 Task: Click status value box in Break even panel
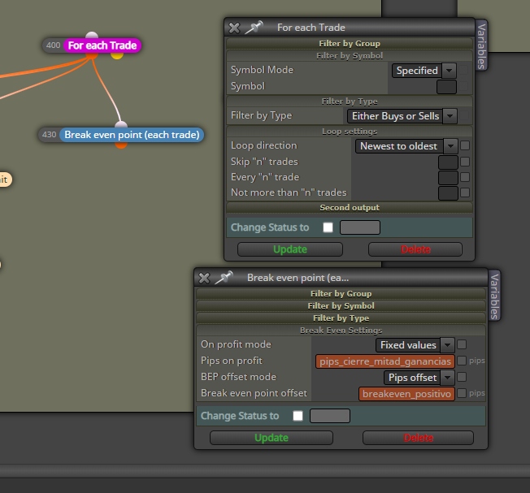coord(329,416)
